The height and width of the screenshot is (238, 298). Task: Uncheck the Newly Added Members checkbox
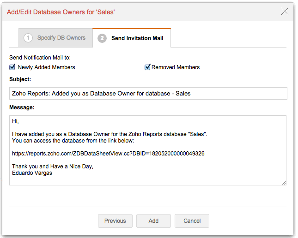point(12,67)
